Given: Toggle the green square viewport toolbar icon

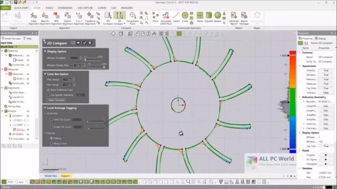Looking at the screenshot, I should click(x=179, y=34).
